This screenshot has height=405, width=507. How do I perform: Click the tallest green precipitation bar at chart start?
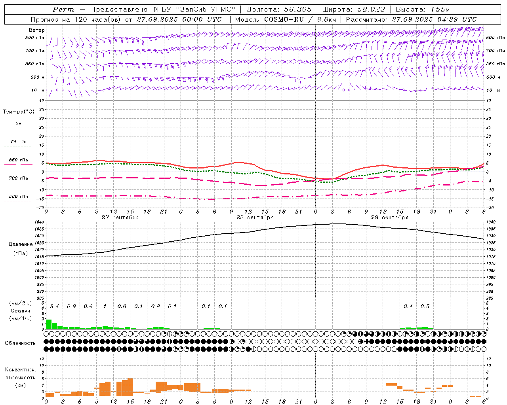pyautogui.click(x=49, y=324)
